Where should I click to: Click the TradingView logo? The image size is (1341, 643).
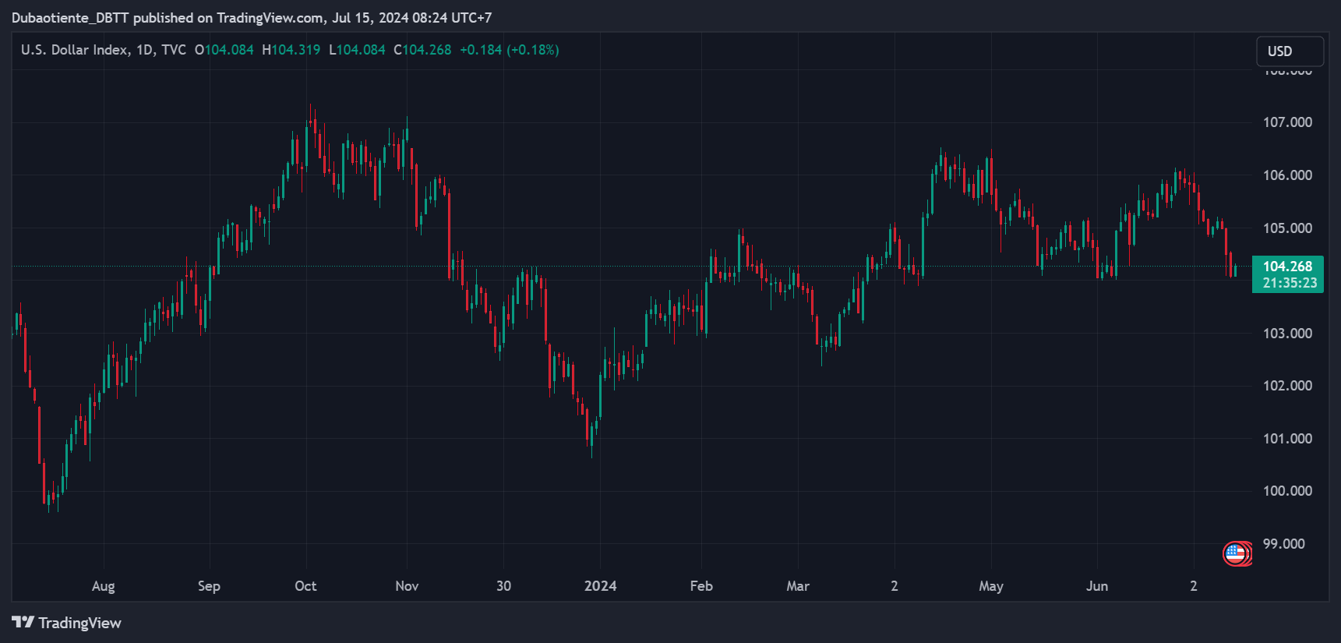tap(67, 623)
